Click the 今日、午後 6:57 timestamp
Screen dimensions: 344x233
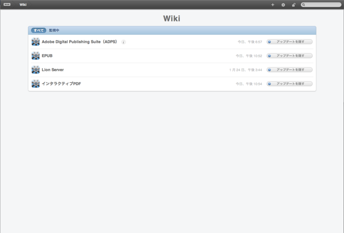click(250, 42)
